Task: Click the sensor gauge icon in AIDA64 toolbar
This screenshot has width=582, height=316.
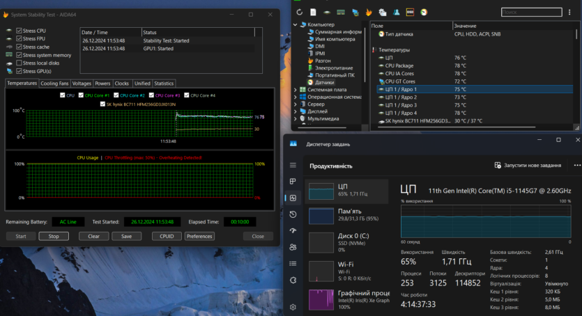Action: [424, 13]
